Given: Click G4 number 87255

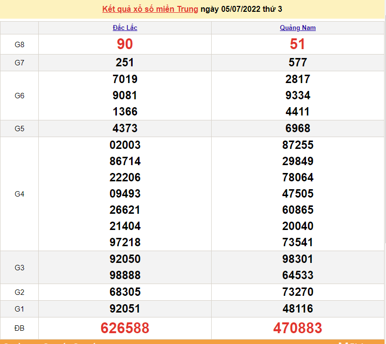Looking at the screenshot, I should [x=298, y=145].
